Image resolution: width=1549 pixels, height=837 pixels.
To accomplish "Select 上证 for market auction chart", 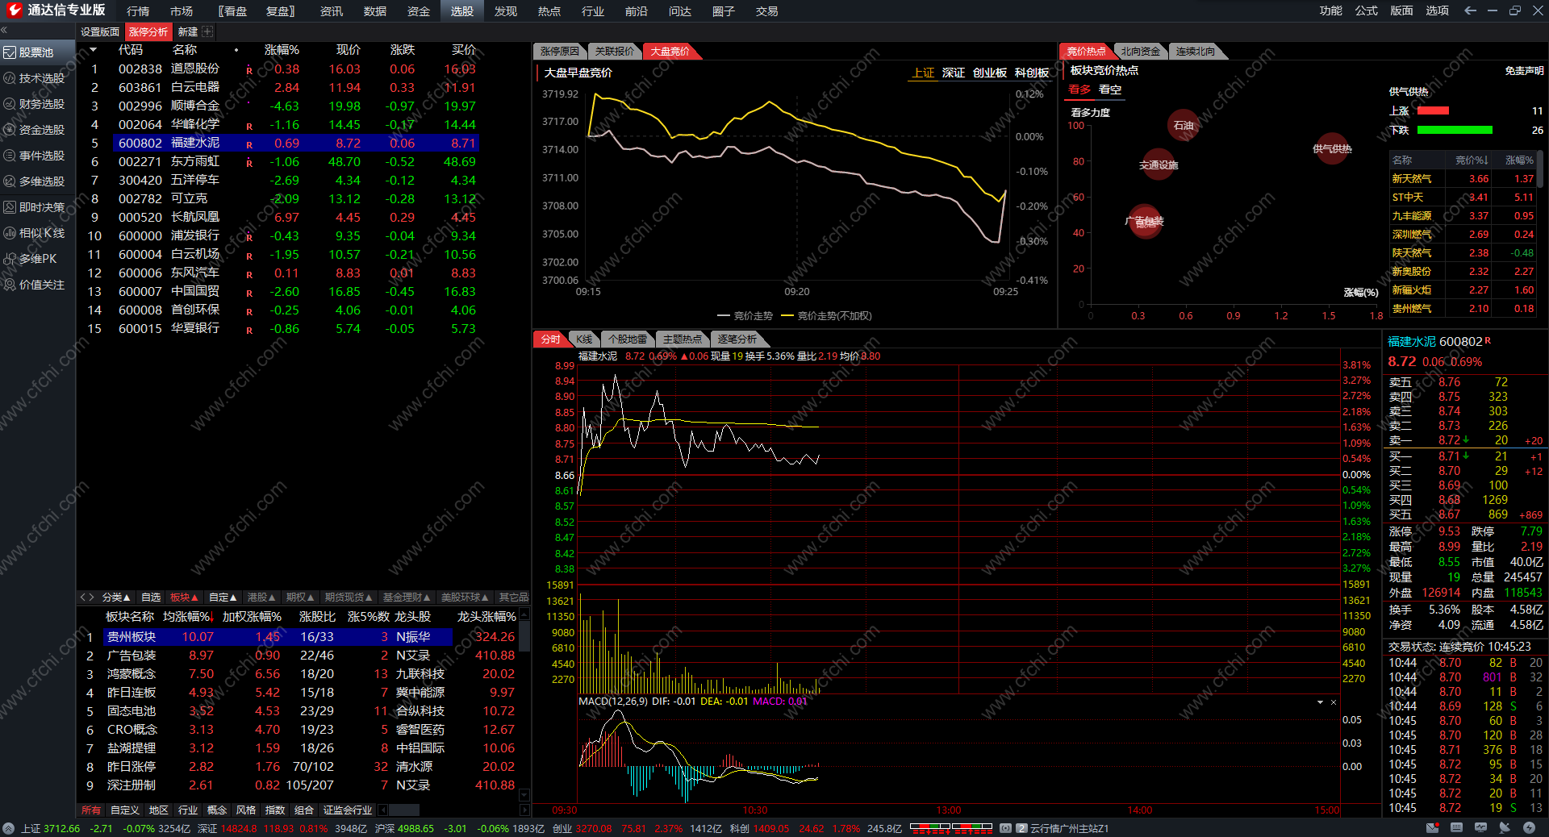I will click(923, 73).
